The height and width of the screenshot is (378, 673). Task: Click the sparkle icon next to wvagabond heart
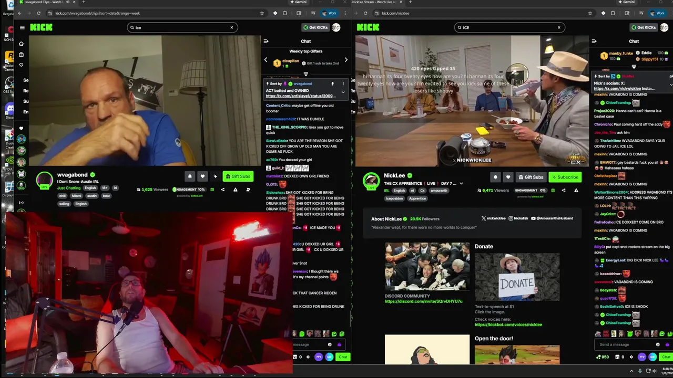point(215,176)
